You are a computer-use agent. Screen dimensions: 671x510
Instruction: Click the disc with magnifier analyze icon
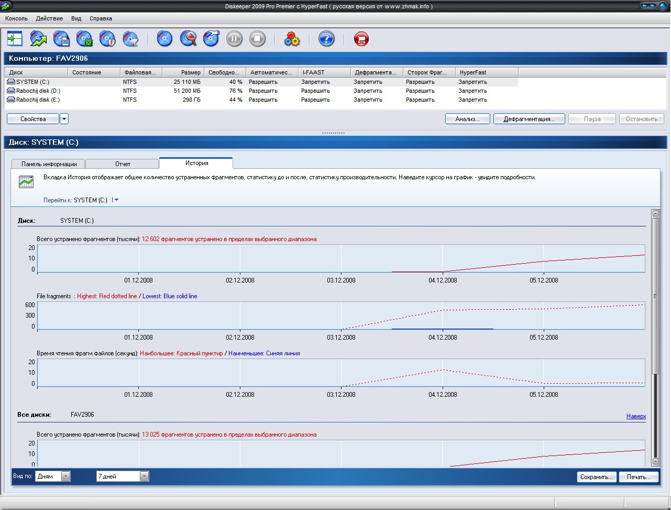click(188, 39)
